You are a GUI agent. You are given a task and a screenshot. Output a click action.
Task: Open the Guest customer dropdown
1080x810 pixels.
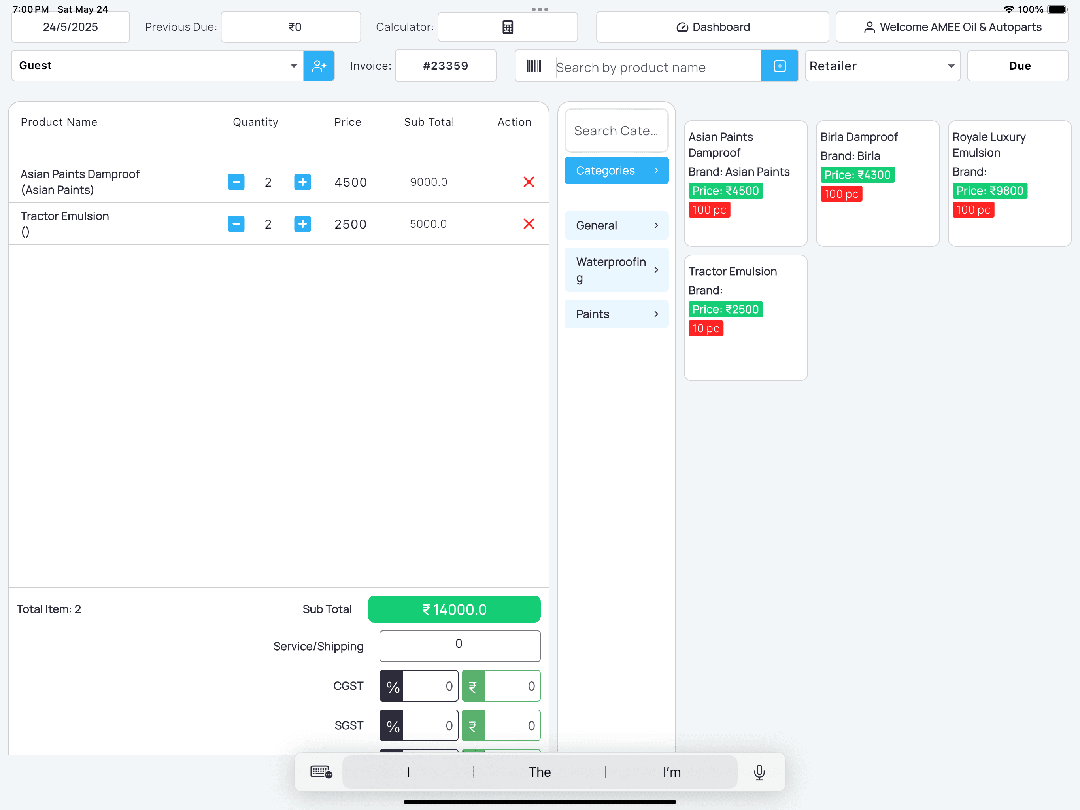[x=157, y=66]
